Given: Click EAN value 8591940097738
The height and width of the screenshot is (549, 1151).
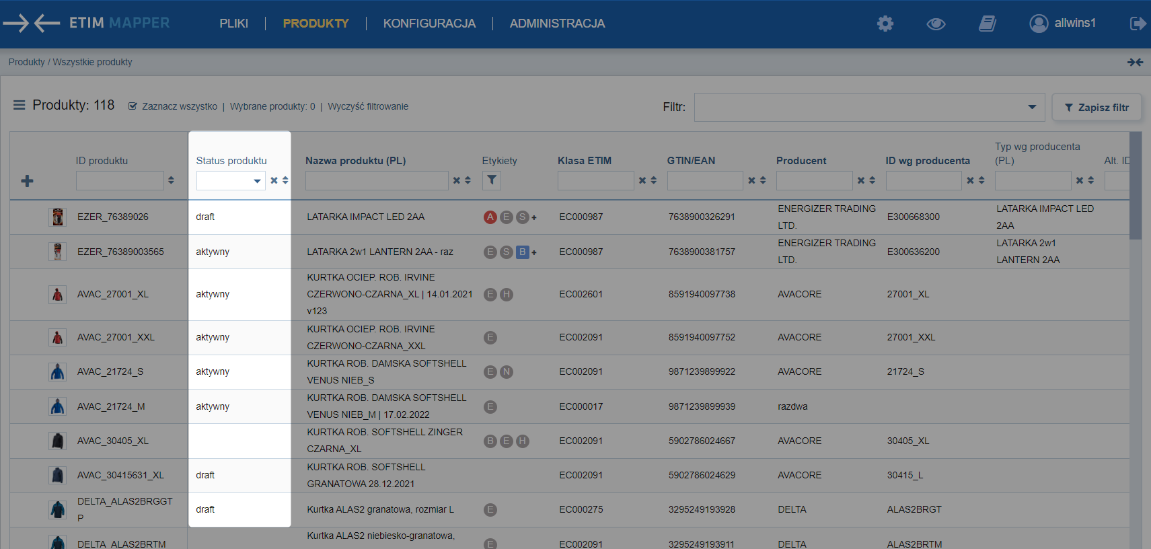Looking at the screenshot, I should 702,294.
